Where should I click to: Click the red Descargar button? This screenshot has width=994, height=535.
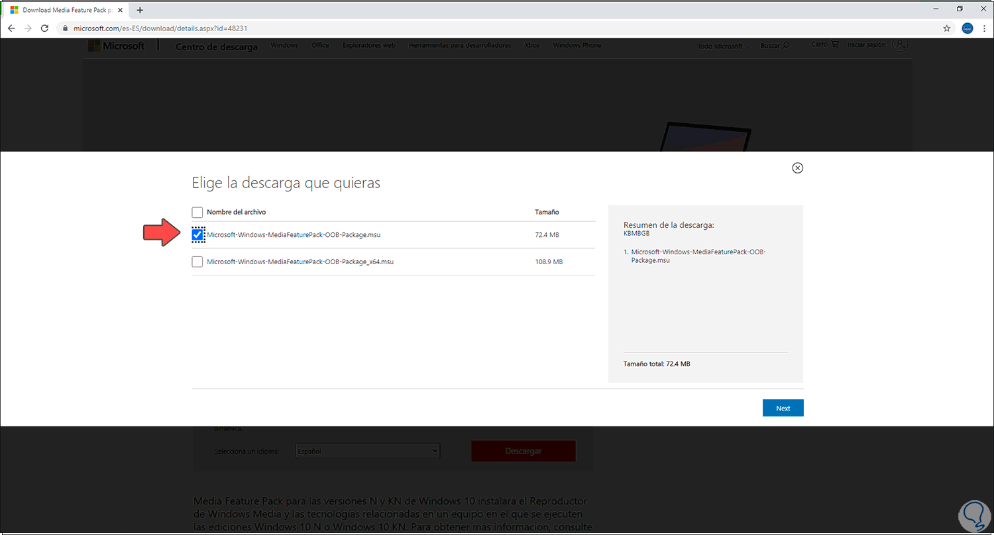524,451
